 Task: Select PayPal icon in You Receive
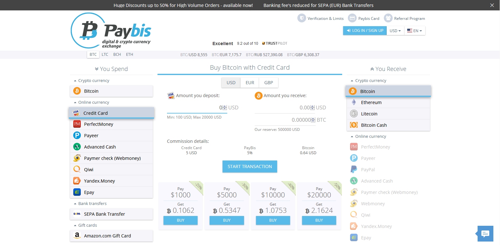[x=354, y=169]
